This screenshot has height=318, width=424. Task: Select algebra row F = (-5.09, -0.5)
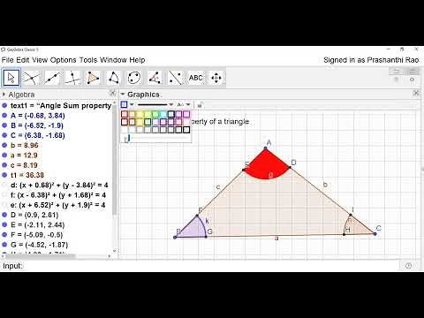click(x=36, y=235)
